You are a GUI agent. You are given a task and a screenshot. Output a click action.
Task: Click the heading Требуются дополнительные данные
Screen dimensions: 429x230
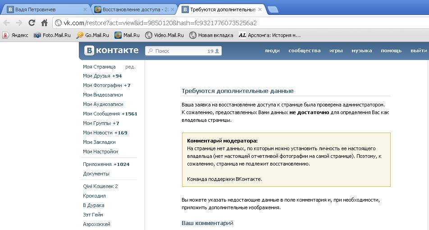click(237, 91)
